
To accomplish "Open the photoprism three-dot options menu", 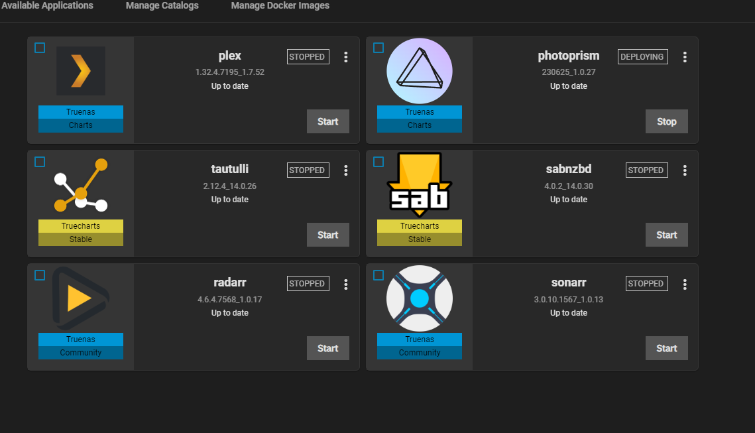I will [685, 57].
